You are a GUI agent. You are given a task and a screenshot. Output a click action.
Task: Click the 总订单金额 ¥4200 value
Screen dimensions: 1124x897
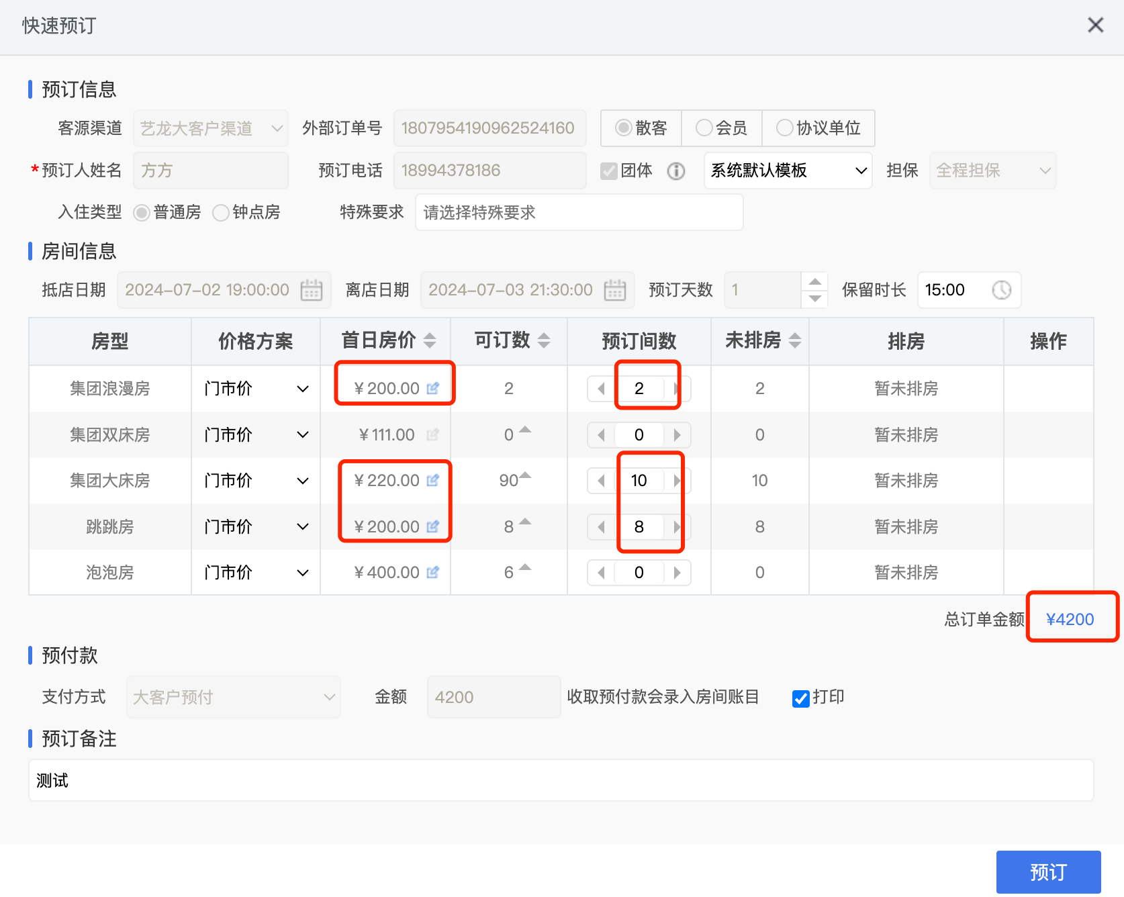(x=1070, y=619)
